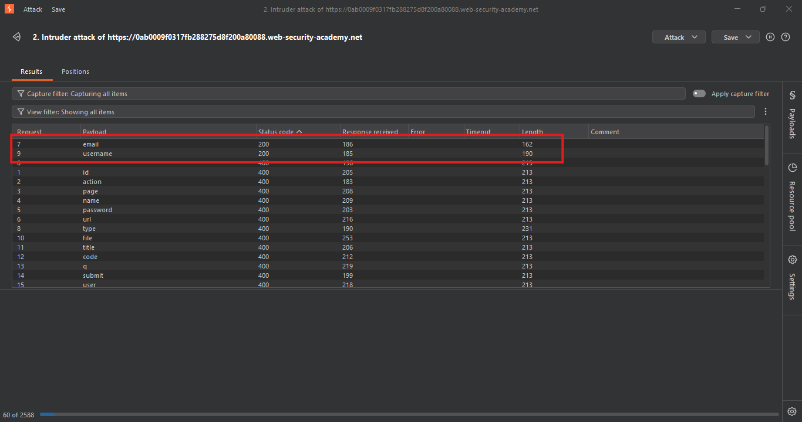The image size is (802, 422).
Task: Select the 'user' payload row
Action: click(x=387, y=284)
